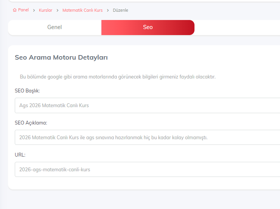
Task: Switch to the Genel tab
Action: tap(54, 28)
